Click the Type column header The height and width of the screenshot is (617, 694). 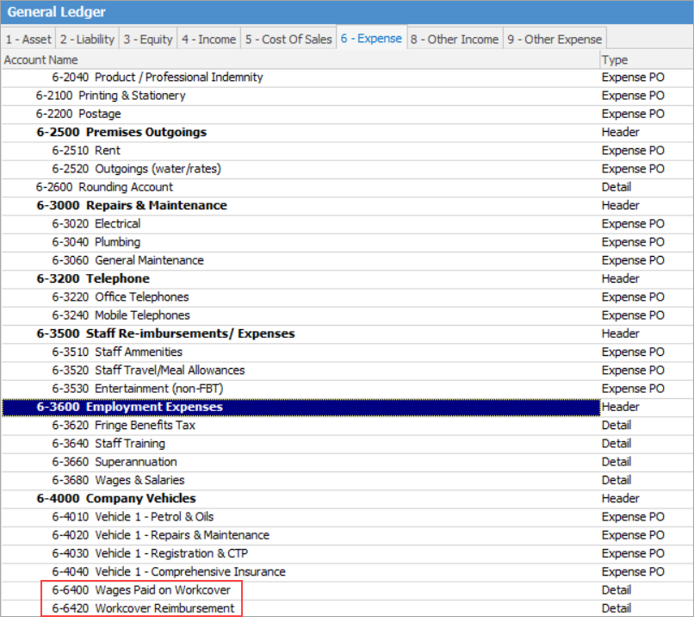coord(615,59)
